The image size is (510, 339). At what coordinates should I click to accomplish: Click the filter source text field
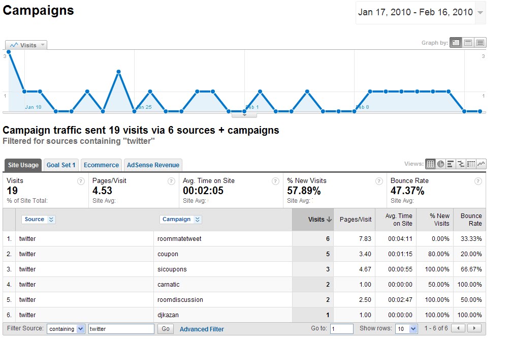click(x=121, y=329)
